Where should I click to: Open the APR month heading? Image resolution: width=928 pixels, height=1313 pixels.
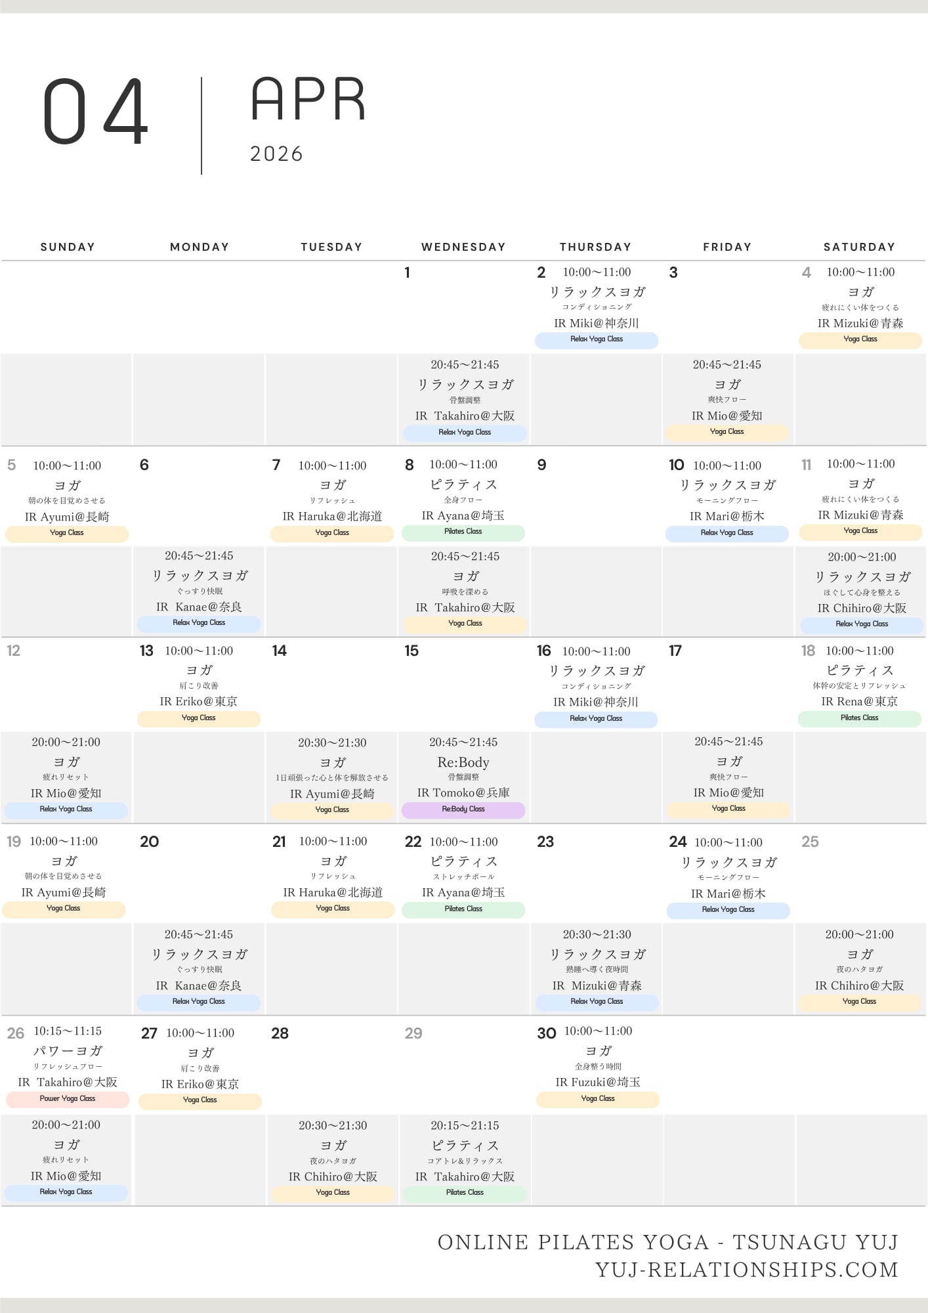pyautogui.click(x=308, y=99)
